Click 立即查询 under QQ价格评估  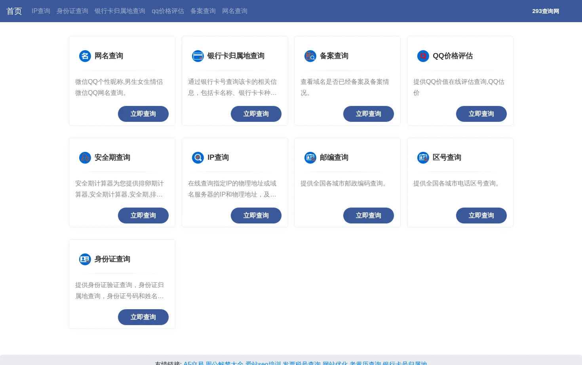coord(481,114)
